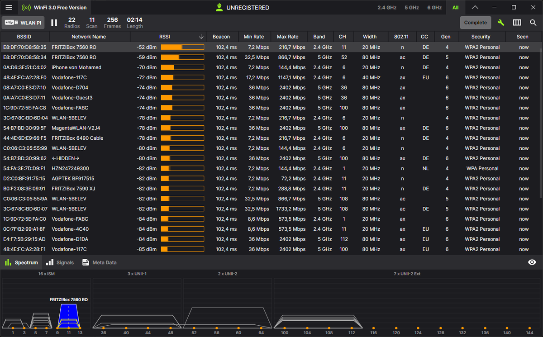Click the UNREGISTERED status label
543x337 pixels.
tap(248, 8)
